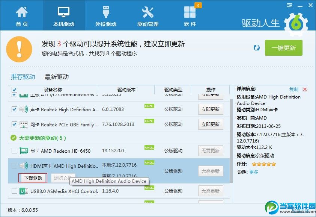This screenshot has width=316, height=217.
Task: Click the 版本：6.0.0.55 status text
Action: [23, 210]
